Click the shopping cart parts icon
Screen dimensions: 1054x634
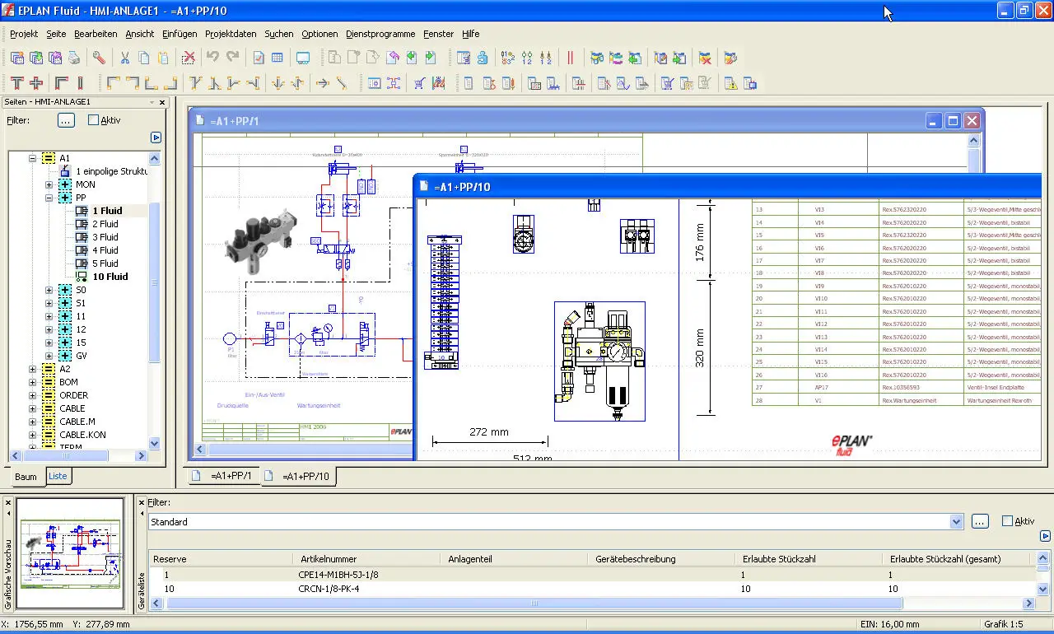(419, 83)
